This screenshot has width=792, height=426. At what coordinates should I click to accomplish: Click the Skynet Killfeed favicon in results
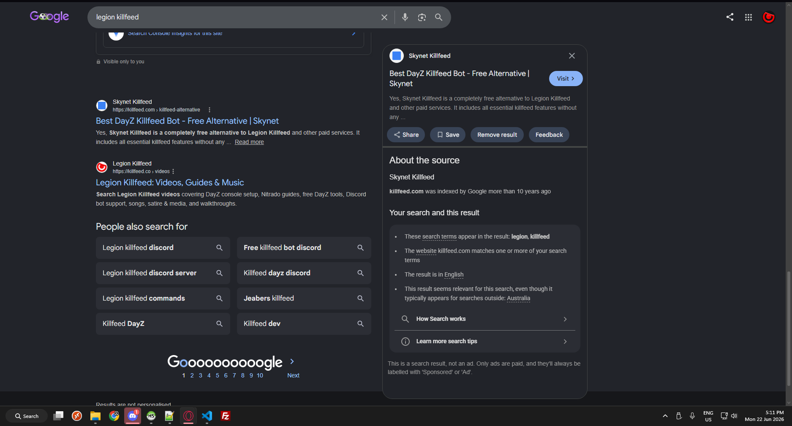coord(102,106)
